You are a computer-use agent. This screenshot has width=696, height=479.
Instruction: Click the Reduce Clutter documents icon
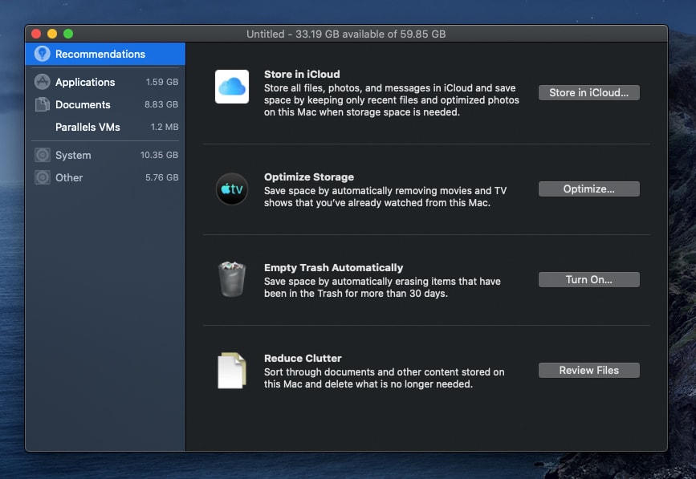coord(232,371)
